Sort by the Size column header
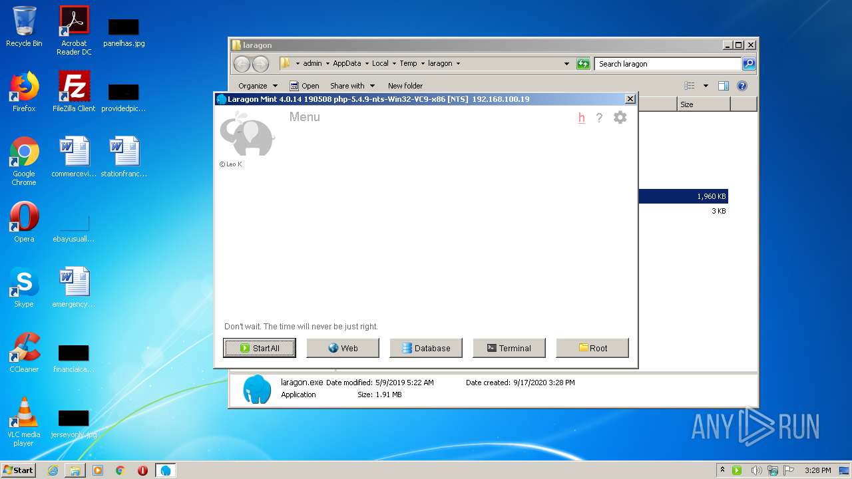This screenshot has width=852, height=479. [704, 104]
